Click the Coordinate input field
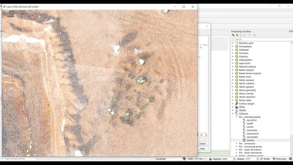This screenshot has height=165, width=293. point(174,159)
